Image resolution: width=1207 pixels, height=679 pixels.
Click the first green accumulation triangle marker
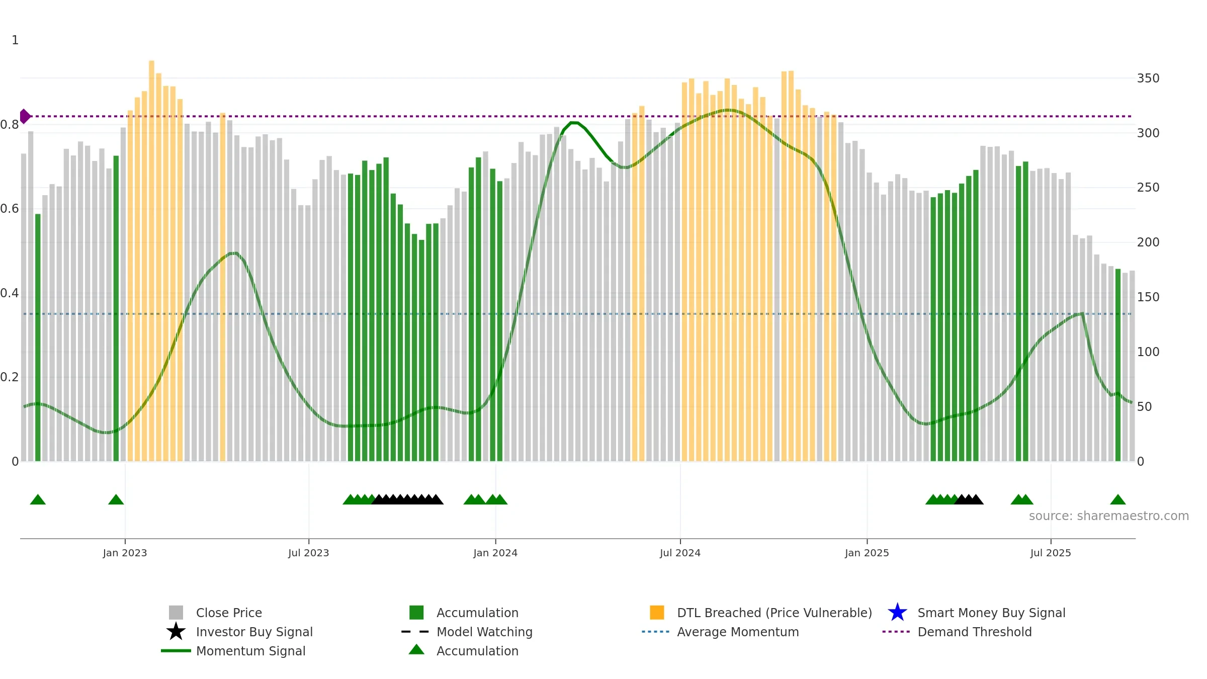pyautogui.click(x=38, y=499)
